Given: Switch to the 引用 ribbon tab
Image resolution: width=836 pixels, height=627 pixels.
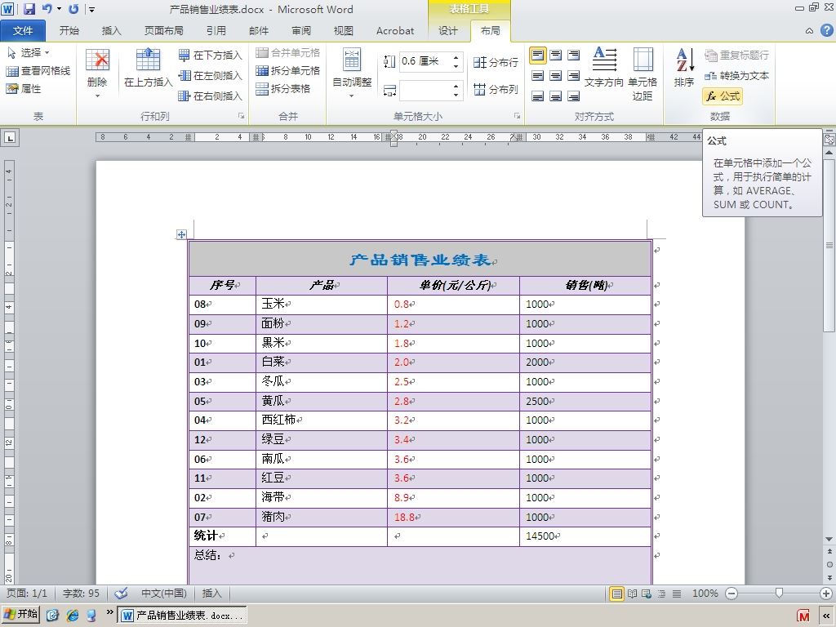Looking at the screenshot, I should coord(216,31).
